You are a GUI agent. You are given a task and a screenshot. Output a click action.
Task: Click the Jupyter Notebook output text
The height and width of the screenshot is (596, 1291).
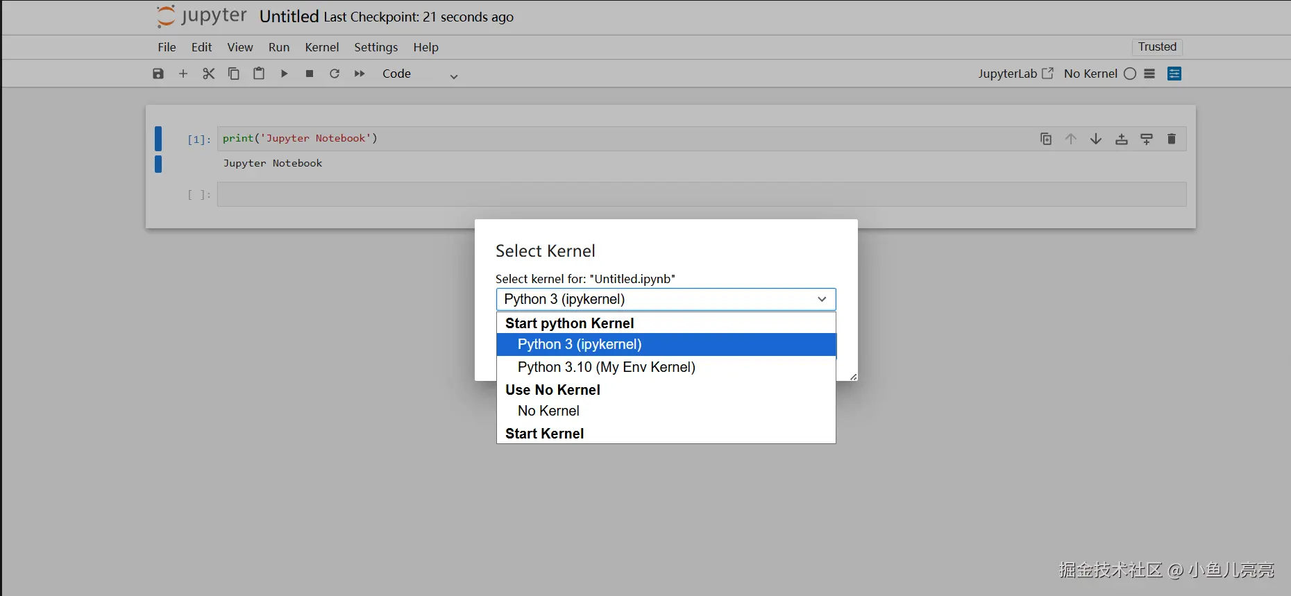(273, 163)
